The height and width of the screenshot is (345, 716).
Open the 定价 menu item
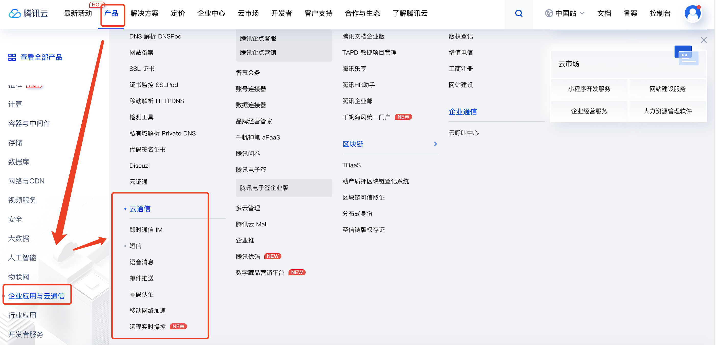tap(178, 13)
